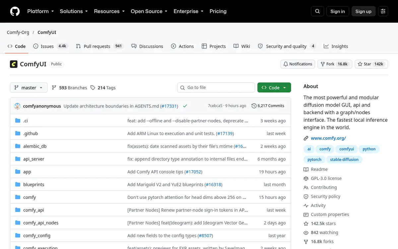Click the pytorch topic tag
Viewport: 398px width, 249px height.
(x=314, y=159)
